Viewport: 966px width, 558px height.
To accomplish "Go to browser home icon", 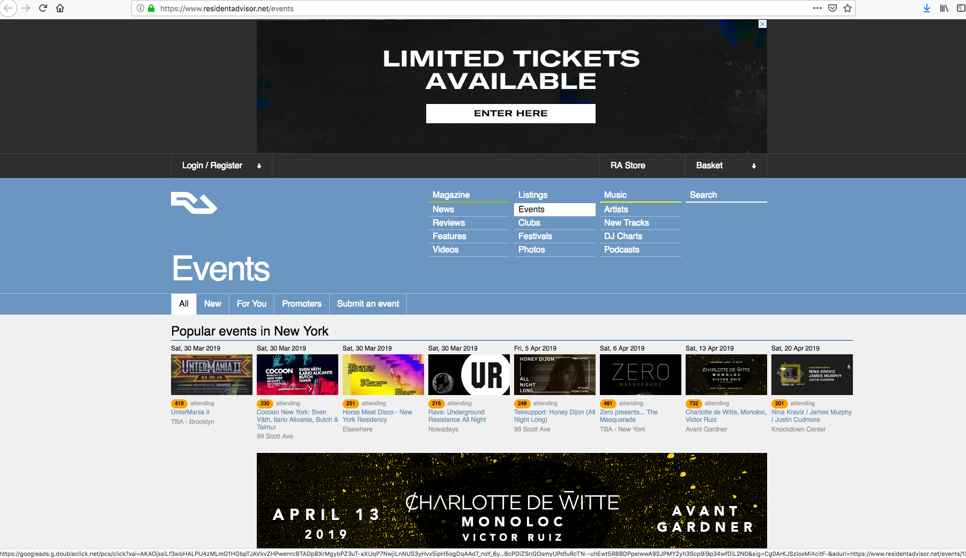I will (x=60, y=8).
